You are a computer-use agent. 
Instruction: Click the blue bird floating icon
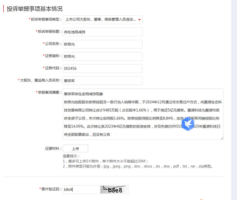point(188,124)
